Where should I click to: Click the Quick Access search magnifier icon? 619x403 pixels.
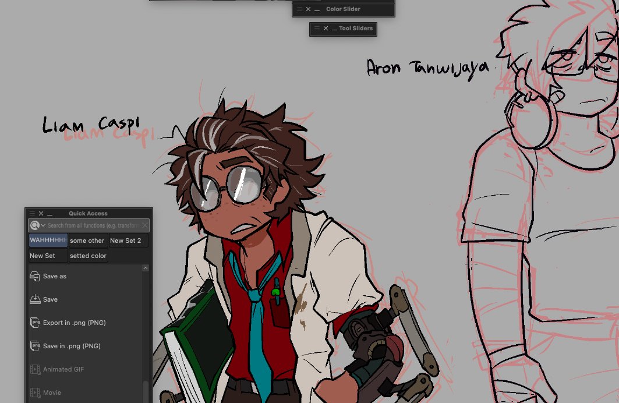tap(35, 225)
